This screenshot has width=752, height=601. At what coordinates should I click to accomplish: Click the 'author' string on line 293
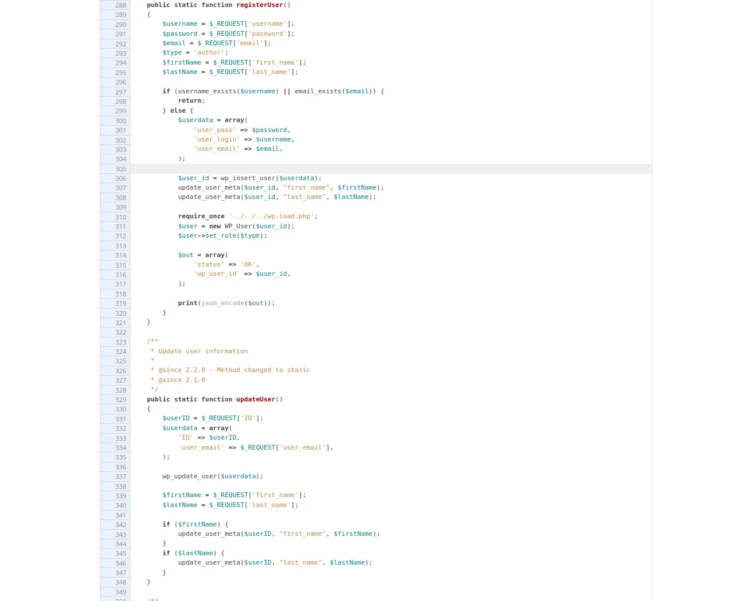pyautogui.click(x=209, y=53)
